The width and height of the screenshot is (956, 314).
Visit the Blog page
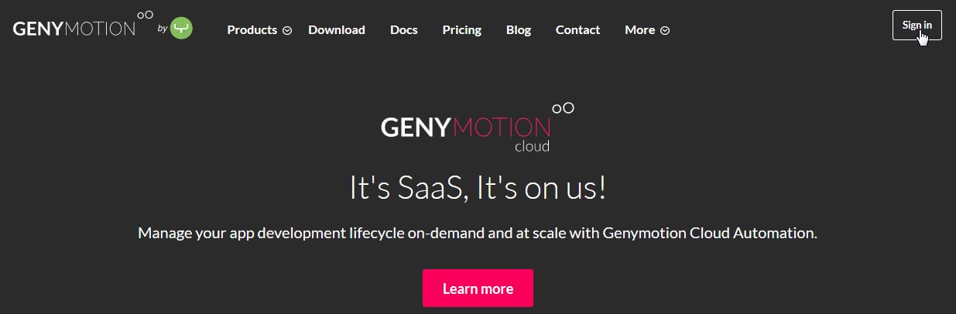(519, 30)
